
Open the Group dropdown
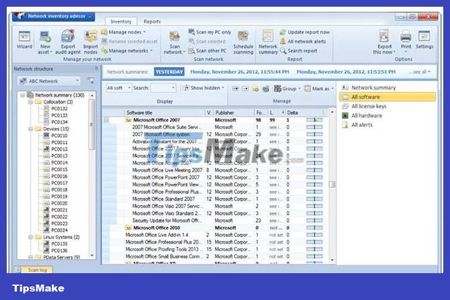287,89
